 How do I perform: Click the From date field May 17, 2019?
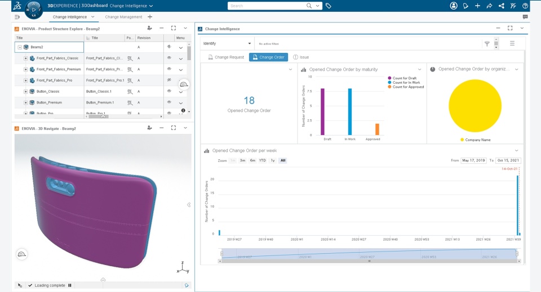(473, 160)
